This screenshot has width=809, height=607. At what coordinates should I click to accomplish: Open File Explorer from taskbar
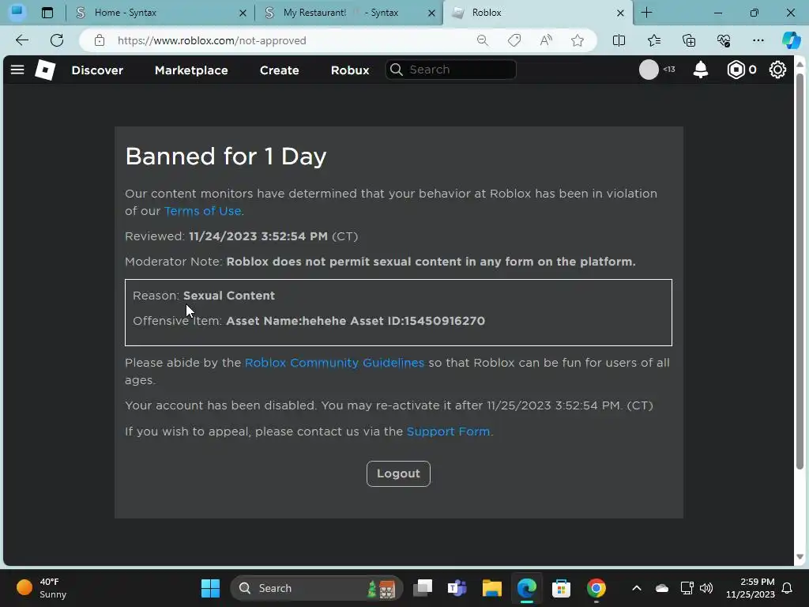pos(491,588)
